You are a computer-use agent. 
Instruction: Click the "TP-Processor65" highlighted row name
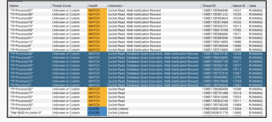pos(22,66)
